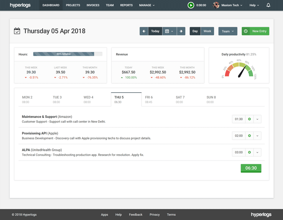This screenshot has width=283, height=220.
Task: Click the $667.50 today revenue value
Action: [128, 72]
